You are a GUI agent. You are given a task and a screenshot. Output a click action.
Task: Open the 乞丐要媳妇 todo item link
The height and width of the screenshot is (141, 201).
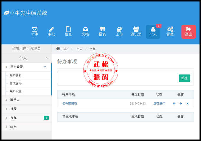click(69, 103)
